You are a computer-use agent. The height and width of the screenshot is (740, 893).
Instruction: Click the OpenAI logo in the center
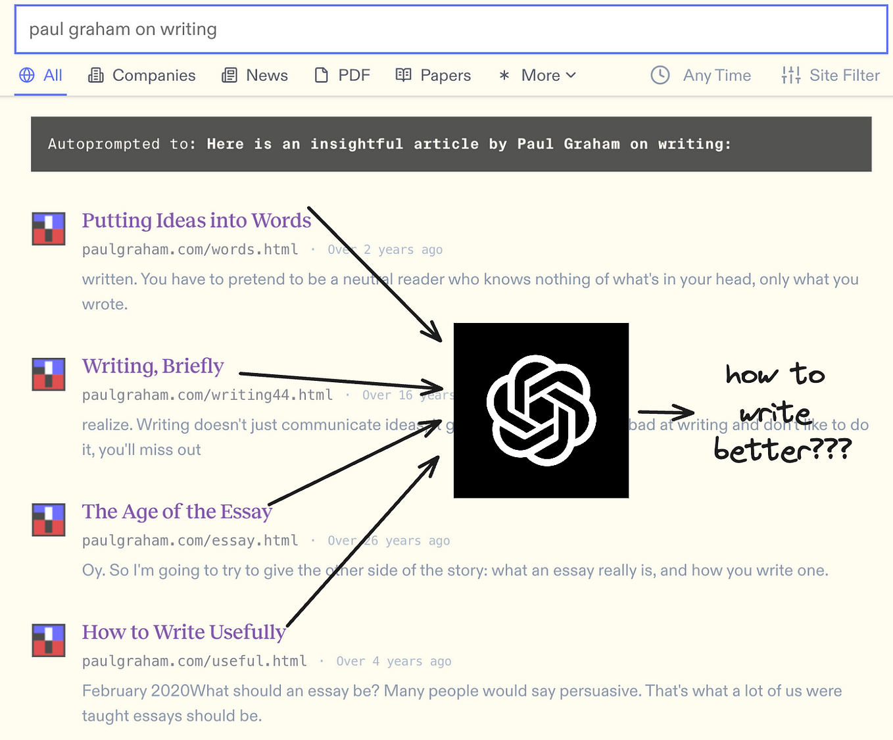coord(541,409)
